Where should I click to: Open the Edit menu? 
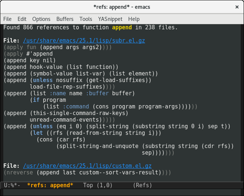point(22,19)
